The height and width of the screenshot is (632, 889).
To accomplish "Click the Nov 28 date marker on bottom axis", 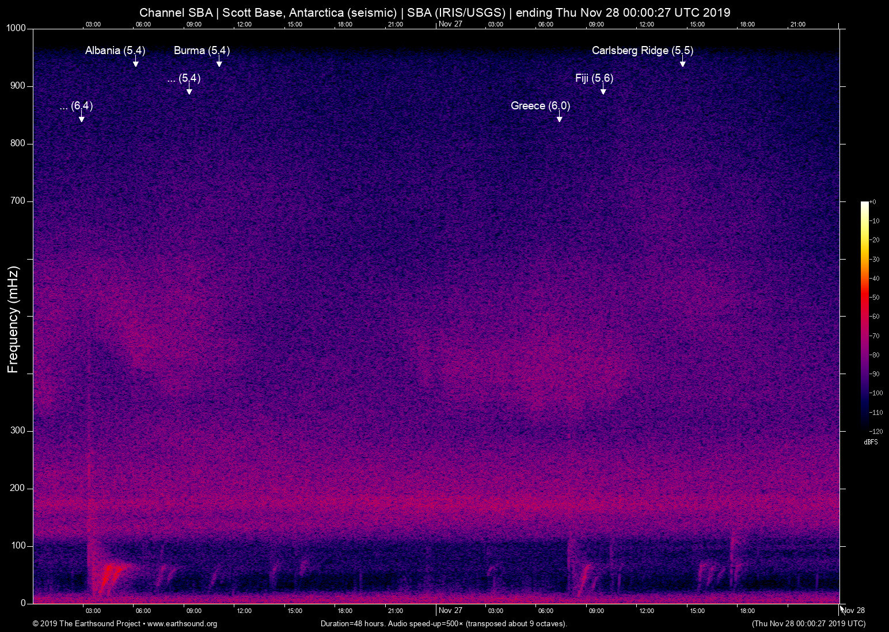I will point(853,611).
